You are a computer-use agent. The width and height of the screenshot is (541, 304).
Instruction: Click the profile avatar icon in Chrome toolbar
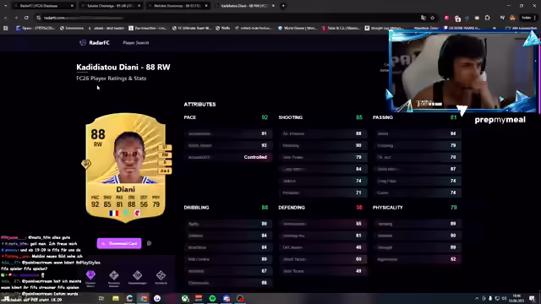tap(513, 18)
